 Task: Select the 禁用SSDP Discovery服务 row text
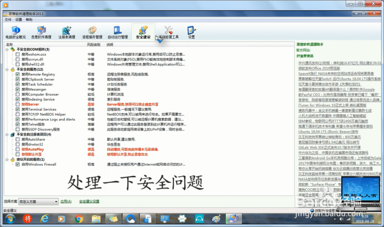(x=41, y=129)
